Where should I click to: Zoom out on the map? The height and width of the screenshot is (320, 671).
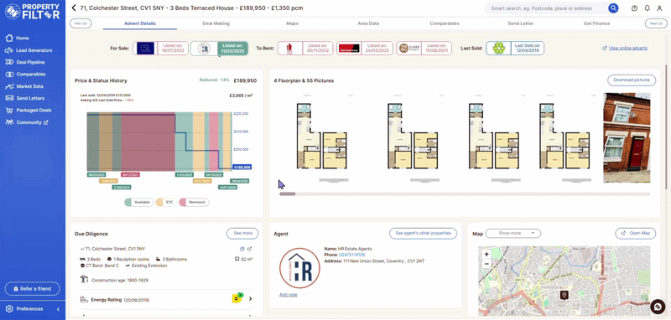(x=486, y=264)
